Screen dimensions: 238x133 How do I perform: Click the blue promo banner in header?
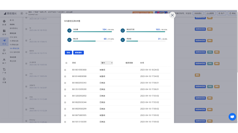(161, 13)
